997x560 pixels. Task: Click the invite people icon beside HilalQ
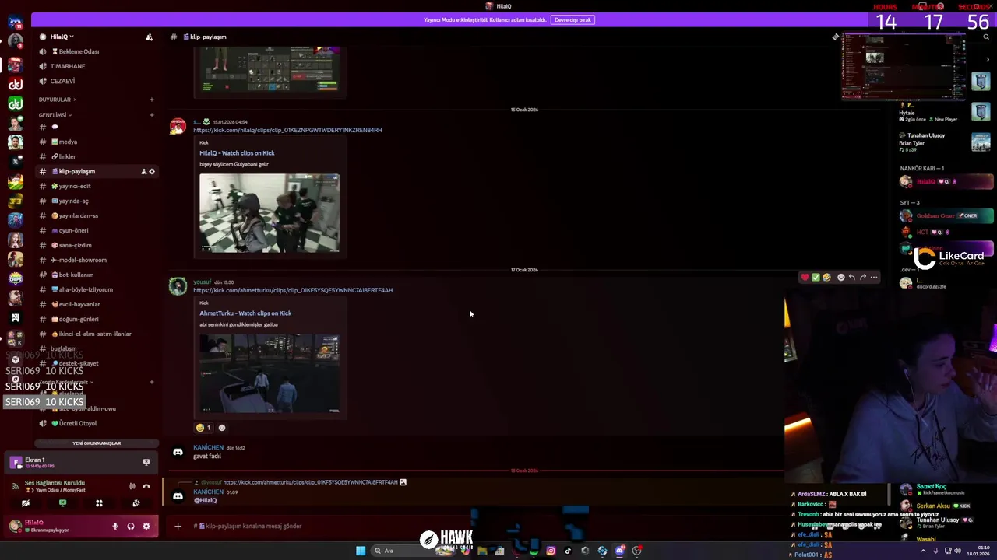149,37
